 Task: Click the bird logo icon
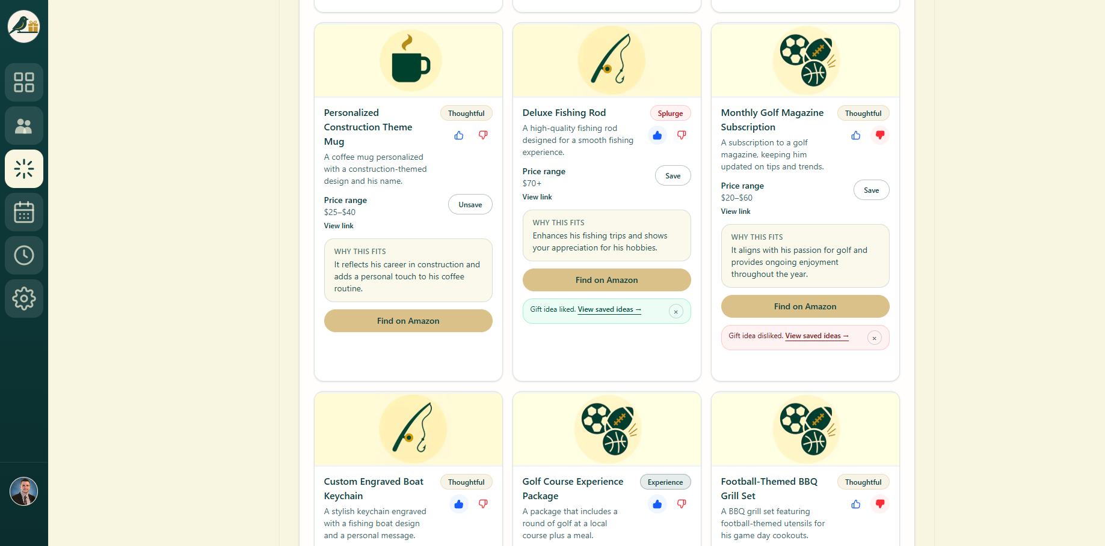23,26
